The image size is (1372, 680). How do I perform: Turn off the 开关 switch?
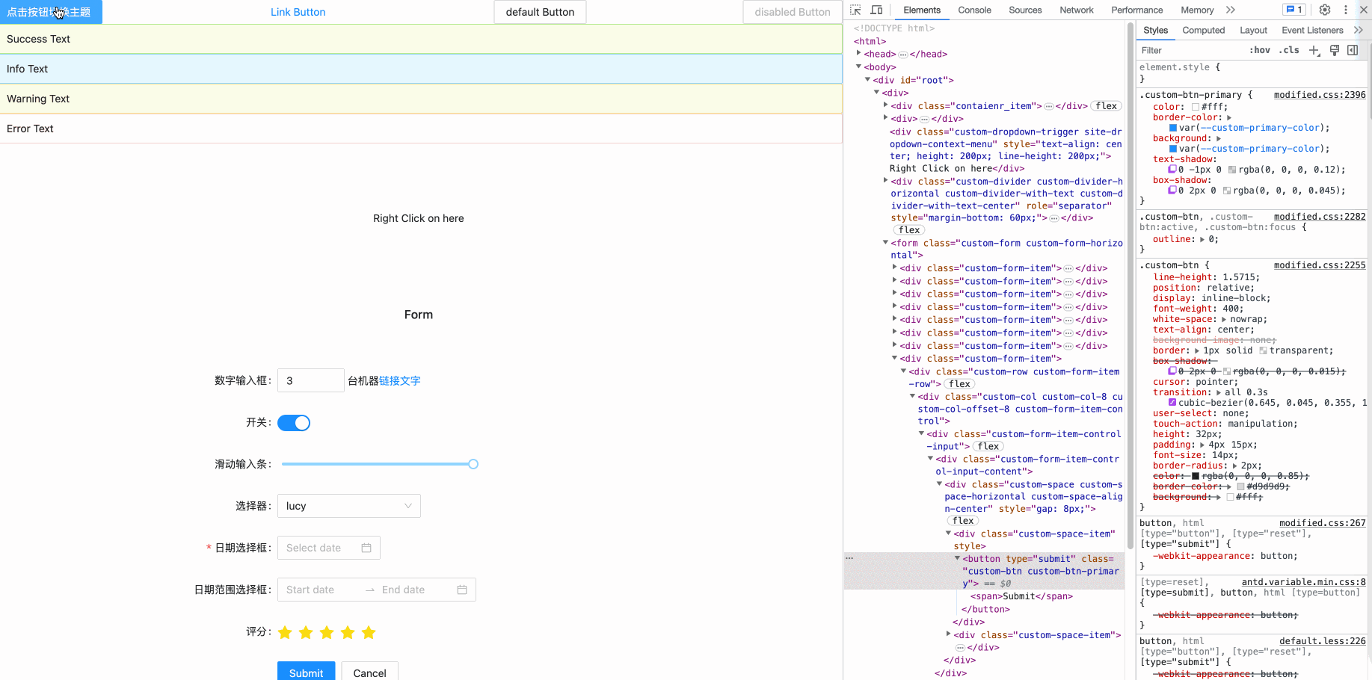293,423
